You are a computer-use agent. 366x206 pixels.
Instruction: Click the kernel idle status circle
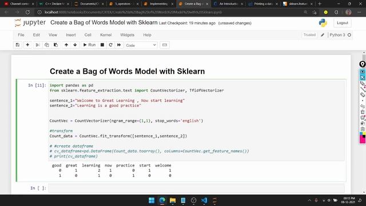[x=349, y=35]
